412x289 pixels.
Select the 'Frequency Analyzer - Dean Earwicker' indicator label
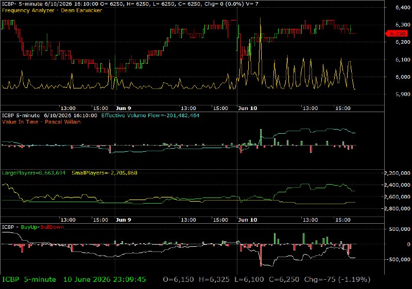[52, 10]
